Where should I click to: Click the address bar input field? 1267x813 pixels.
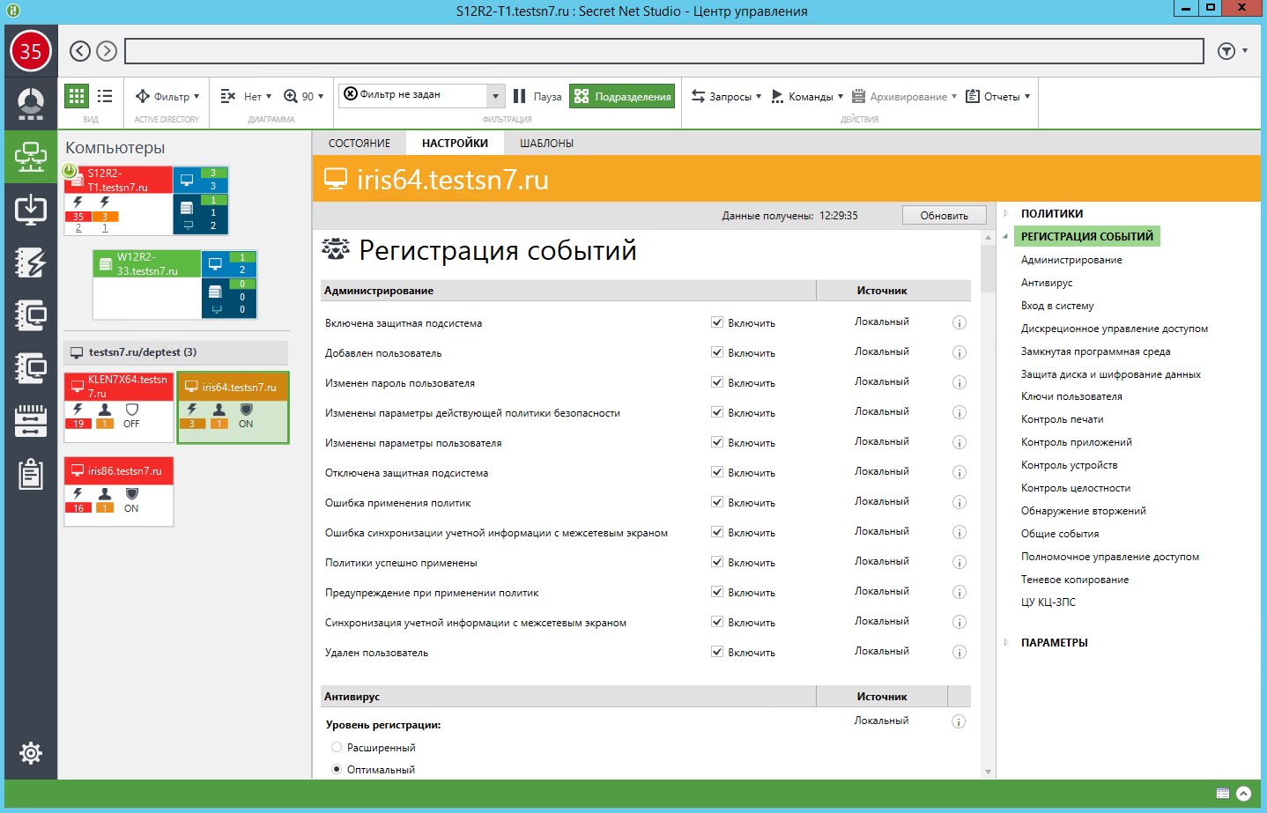click(663, 51)
